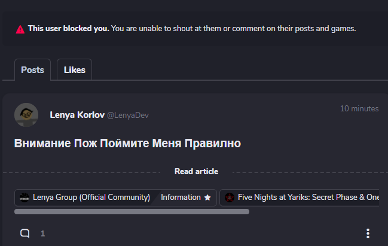Click the star icon beside Information

[x=207, y=198]
